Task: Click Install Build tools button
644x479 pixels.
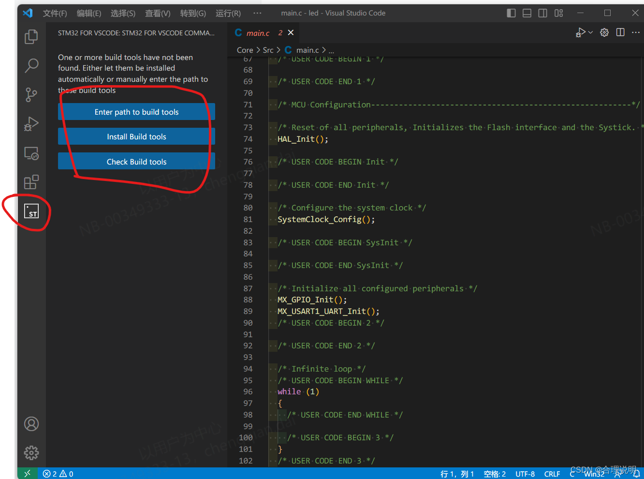Action: tap(136, 136)
